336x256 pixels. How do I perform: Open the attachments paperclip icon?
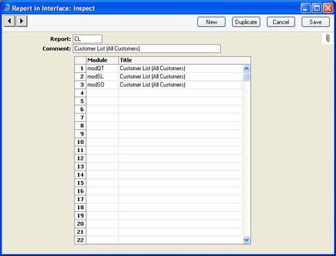(x=328, y=39)
